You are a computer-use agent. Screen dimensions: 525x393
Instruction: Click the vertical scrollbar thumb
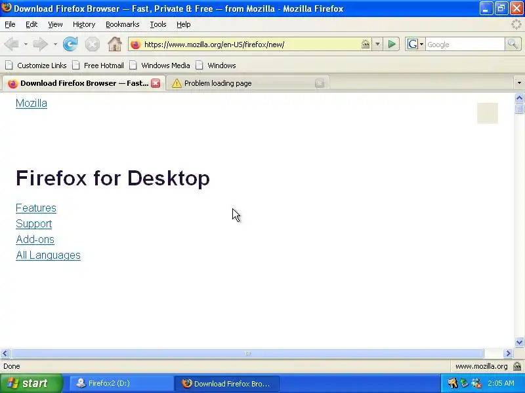[519, 109]
